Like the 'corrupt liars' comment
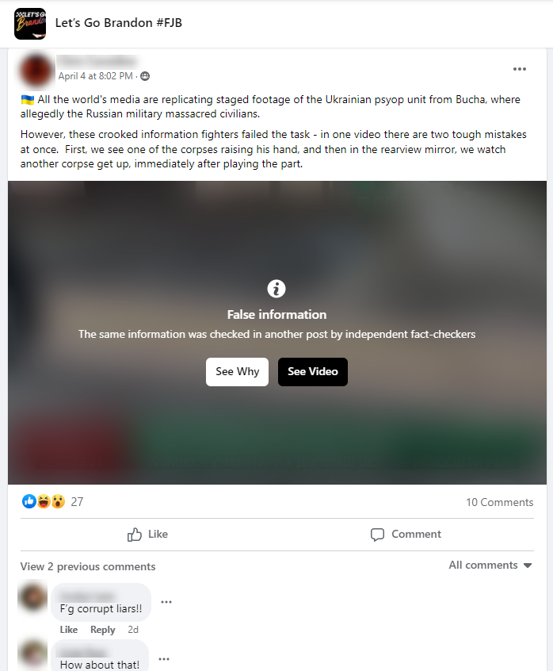Screen dimensions: 553x671 pos(68,630)
